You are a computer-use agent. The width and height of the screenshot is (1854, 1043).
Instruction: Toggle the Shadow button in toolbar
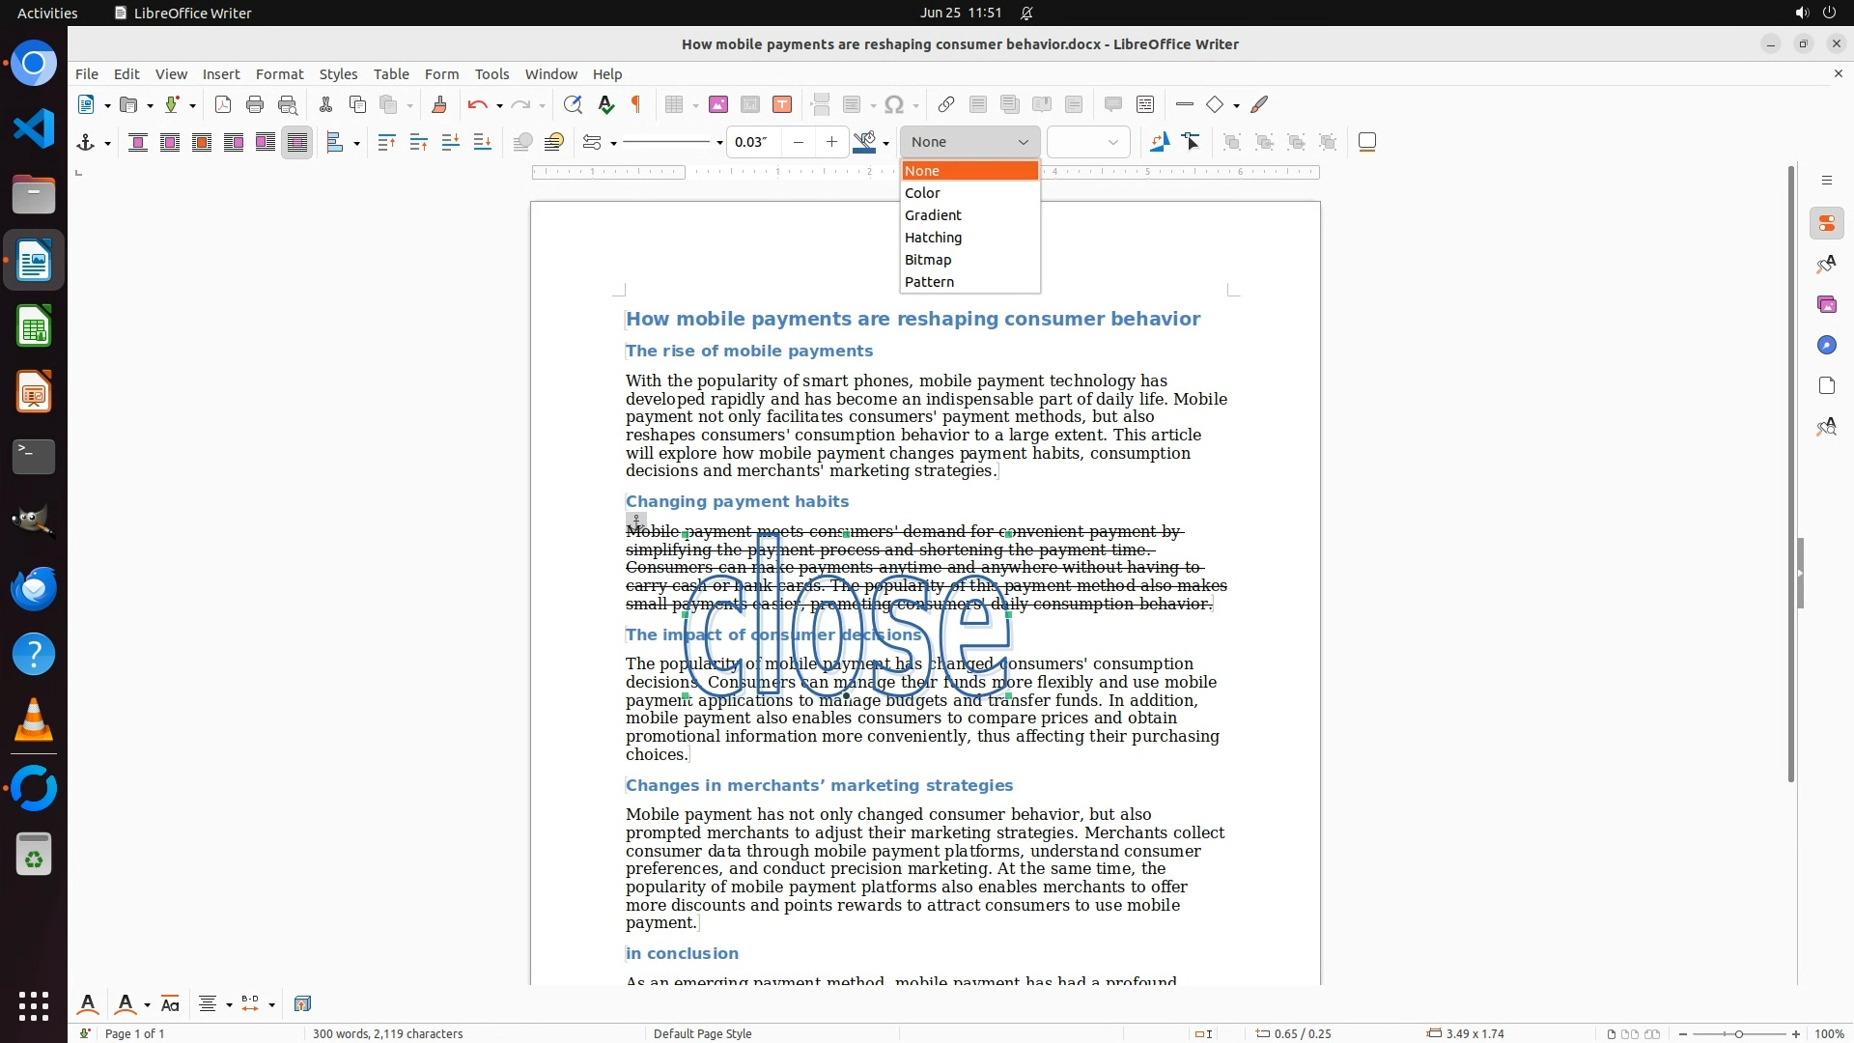[1367, 143]
